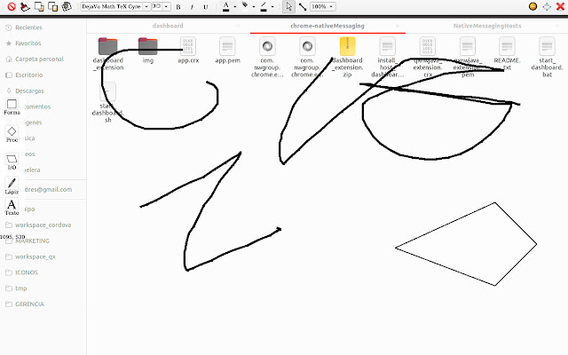568x355 pixels.
Task: Open the font size dropdown
Action: coord(161,6)
